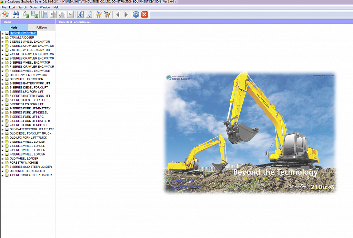The height and width of the screenshot is (238, 353).
Task: Select 3-SERIES CRAWLER EXCAVATOR in the tree
Action: click(x=32, y=46)
